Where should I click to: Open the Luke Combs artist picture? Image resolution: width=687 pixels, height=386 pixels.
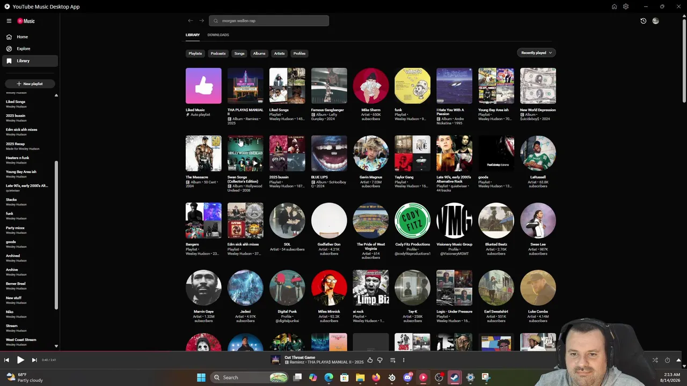[x=538, y=288]
